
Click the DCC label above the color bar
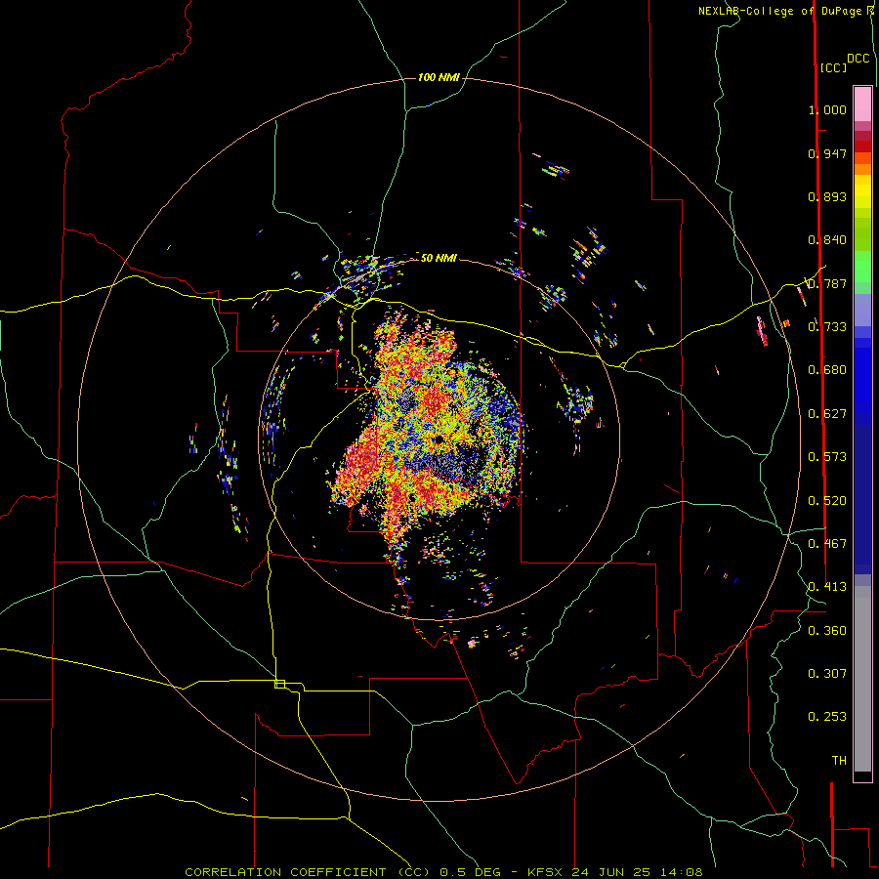(858, 59)
